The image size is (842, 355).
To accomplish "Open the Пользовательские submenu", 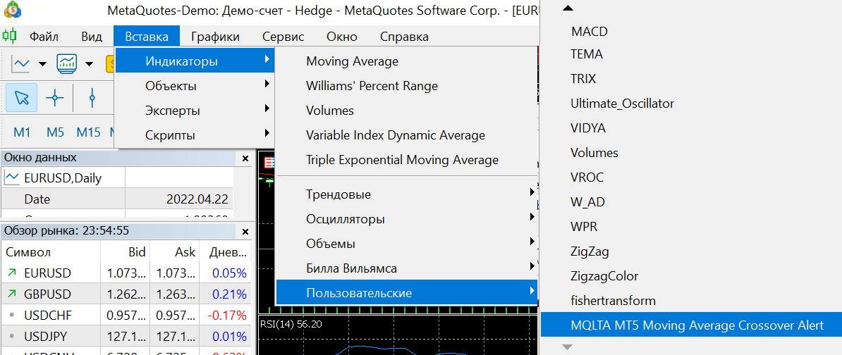I will coord(406,293).
